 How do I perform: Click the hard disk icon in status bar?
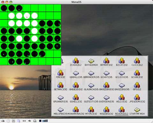tap(3, 121)
